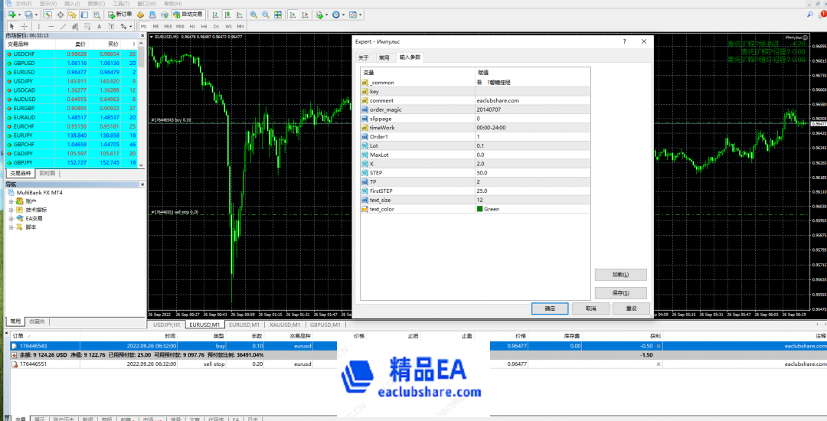The height and width of the screenshot is (421, 827).
Task: Toggle the Market Watch window icon
Action: pyautogui.click(x=48, y=15)
